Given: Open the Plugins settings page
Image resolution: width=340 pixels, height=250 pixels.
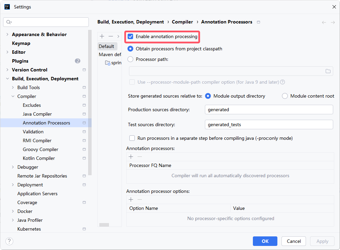Looking at the screenshot, I should tap(20, 61).
